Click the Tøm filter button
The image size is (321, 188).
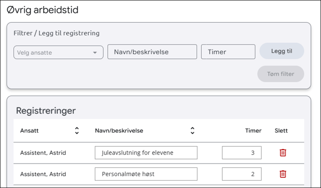click(x=281, y=74)
